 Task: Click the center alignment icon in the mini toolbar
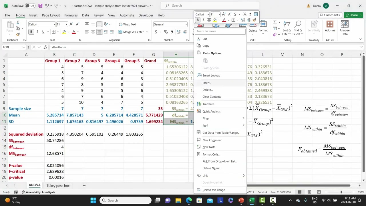point(209,20)
